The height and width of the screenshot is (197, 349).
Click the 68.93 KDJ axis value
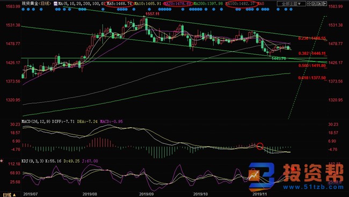(15, 173)
